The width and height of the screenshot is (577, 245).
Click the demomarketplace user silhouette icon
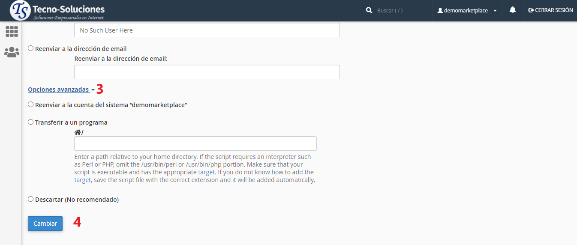tap(440, 10)
